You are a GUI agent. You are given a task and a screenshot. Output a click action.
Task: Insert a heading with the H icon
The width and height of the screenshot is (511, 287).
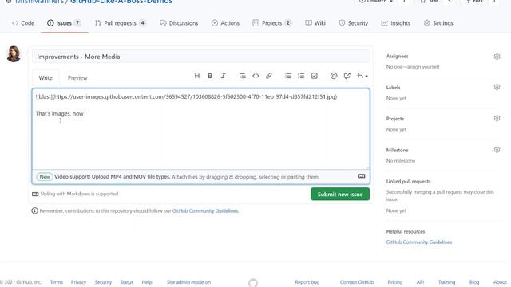click(x=197, y=76)
